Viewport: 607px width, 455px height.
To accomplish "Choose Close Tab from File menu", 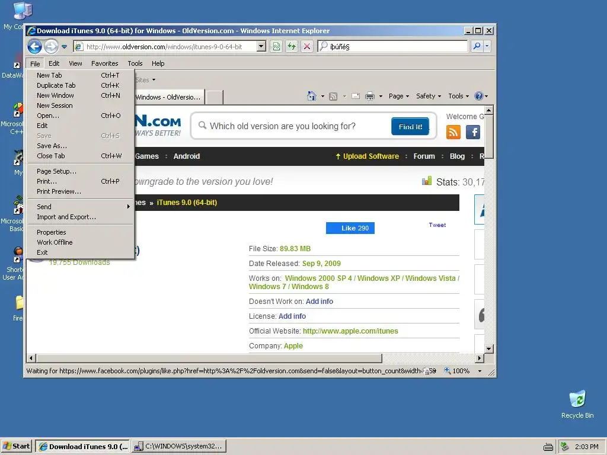I will [x=81, y=156].
